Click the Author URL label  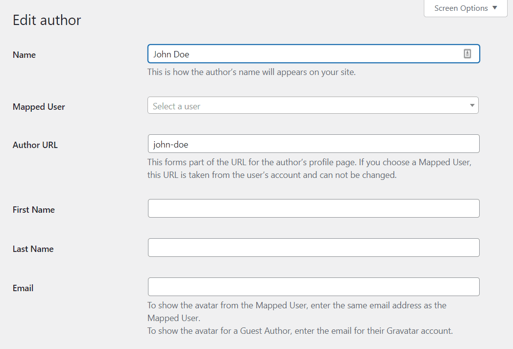[x=35, y=145]
